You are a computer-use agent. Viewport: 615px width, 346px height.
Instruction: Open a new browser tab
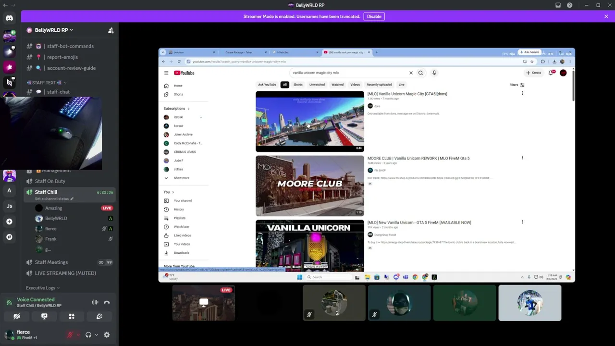376,52
